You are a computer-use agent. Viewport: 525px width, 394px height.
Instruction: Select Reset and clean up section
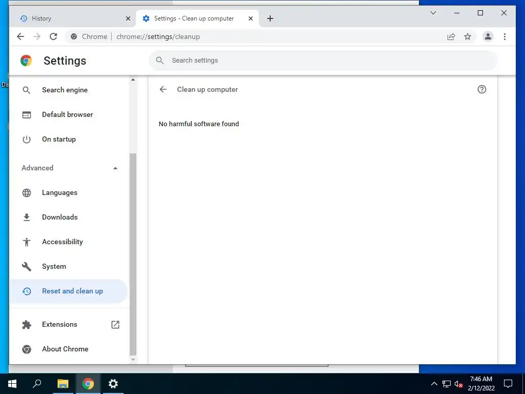[68, 291]
